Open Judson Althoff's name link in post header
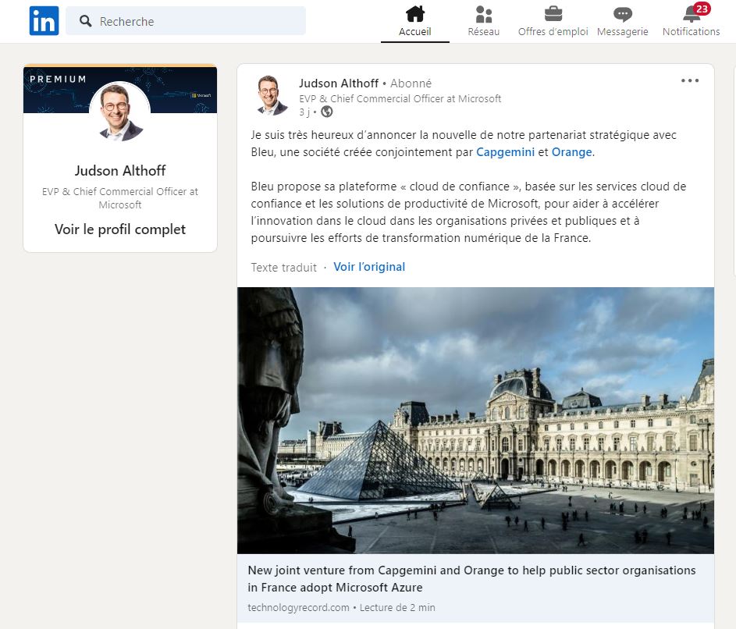Image resolution: width=736 pixels, height=629 pixels. pyautogui.click(x=339, y=84)
